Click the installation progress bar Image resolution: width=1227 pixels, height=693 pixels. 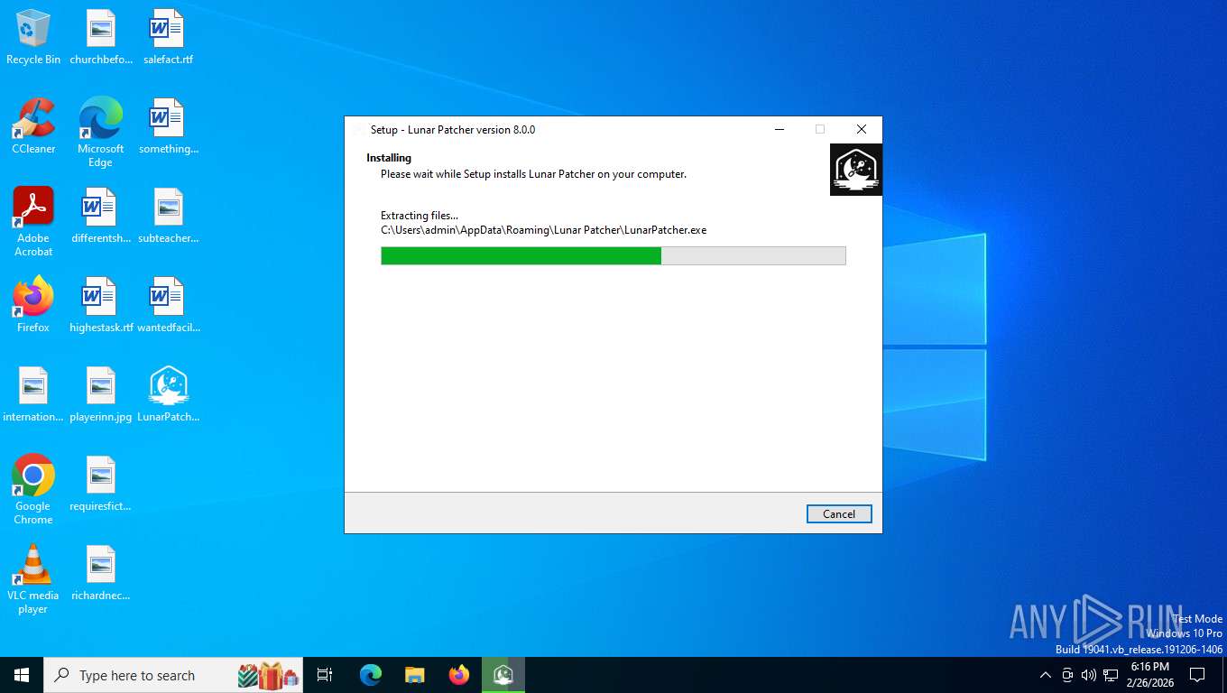point(613,256)
